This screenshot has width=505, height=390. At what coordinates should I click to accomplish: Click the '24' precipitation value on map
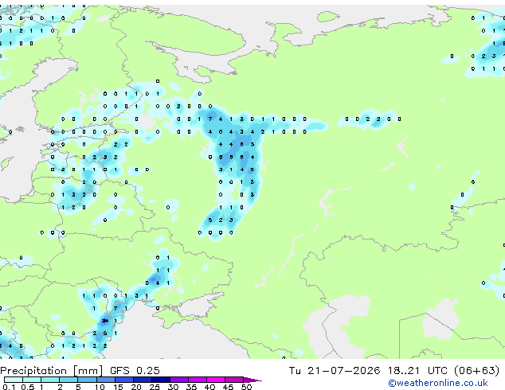coord(104,321)
